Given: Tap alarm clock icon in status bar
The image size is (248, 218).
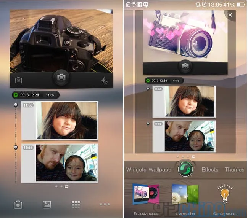Looking at the screenshot, I should (x=205, y=5).
